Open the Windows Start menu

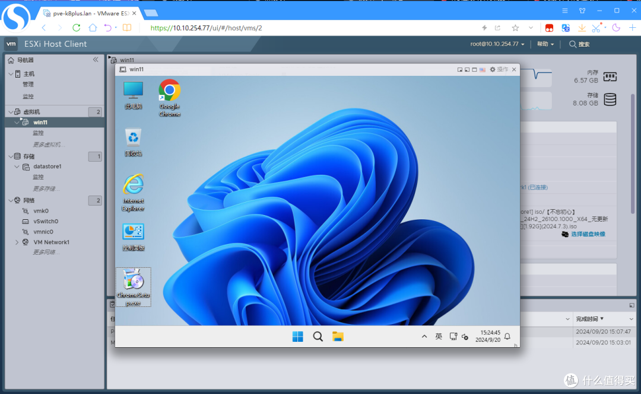point(297,337)
